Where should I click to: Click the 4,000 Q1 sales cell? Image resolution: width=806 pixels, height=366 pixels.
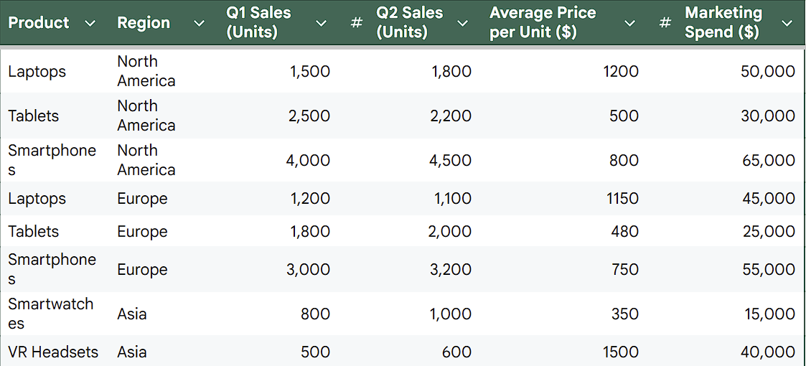coord(309,160)
